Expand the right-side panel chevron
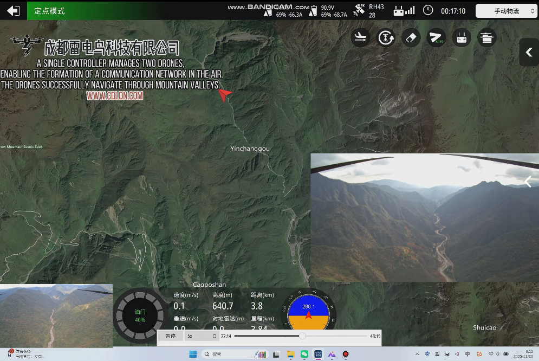Image resolution: width=539 pixels, height=361 pixels. 528,52
